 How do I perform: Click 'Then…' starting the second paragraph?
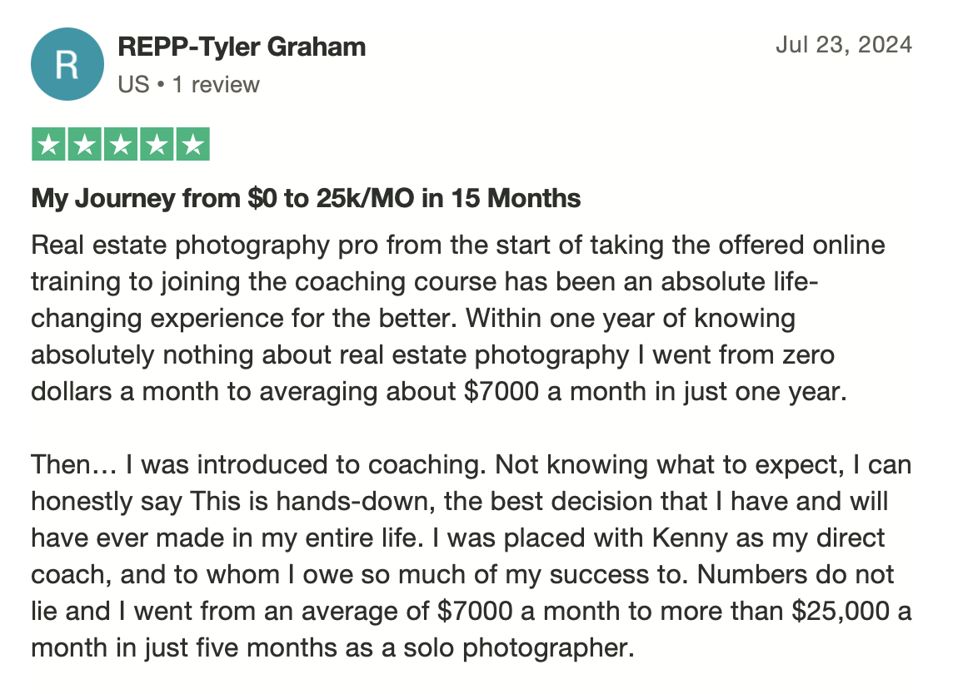pyautogui.click(x=73, y=465)
